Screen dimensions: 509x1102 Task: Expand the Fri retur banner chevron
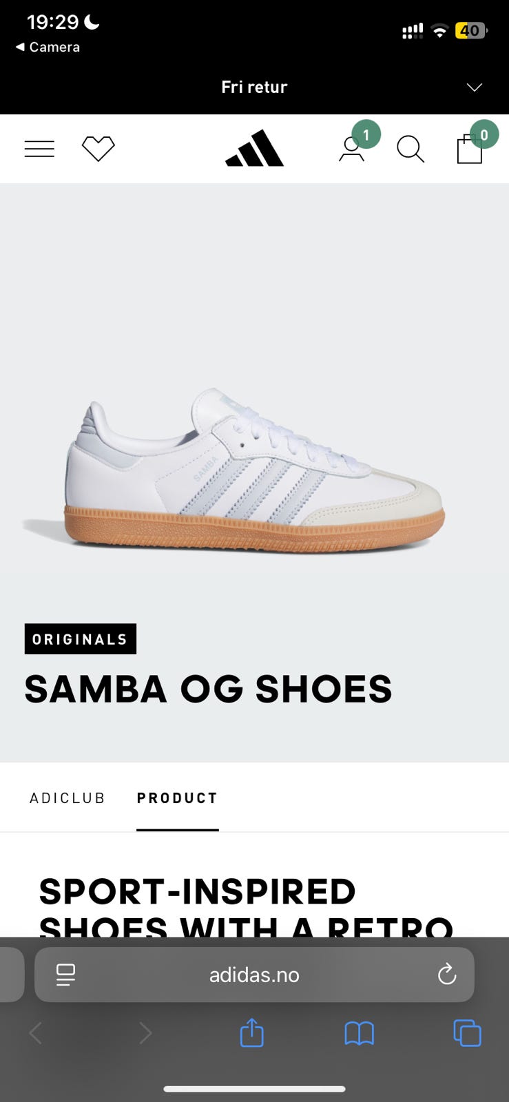click(x=474, y=87)
